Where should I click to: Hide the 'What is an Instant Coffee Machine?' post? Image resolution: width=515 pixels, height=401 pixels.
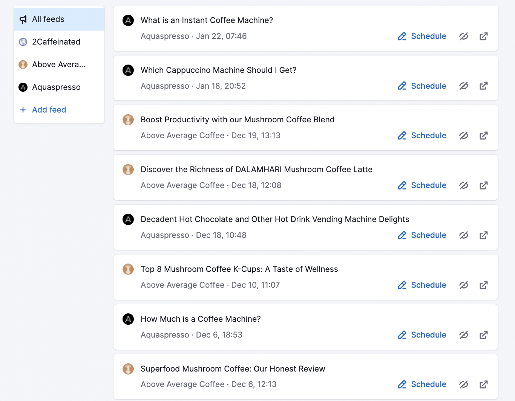[x=464, y=36]
